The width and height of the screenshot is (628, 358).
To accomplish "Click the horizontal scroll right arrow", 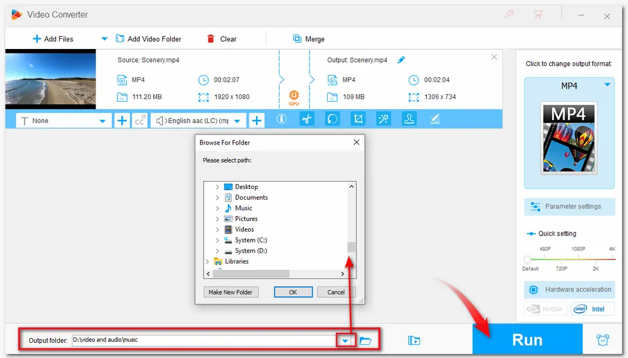I will [x=342, y=274].
